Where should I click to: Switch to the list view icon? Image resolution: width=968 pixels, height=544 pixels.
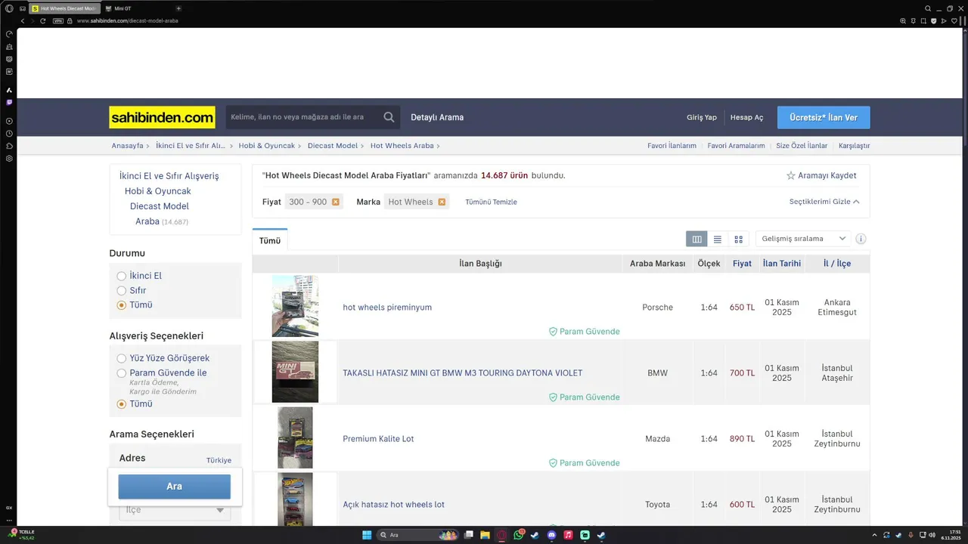718,239
